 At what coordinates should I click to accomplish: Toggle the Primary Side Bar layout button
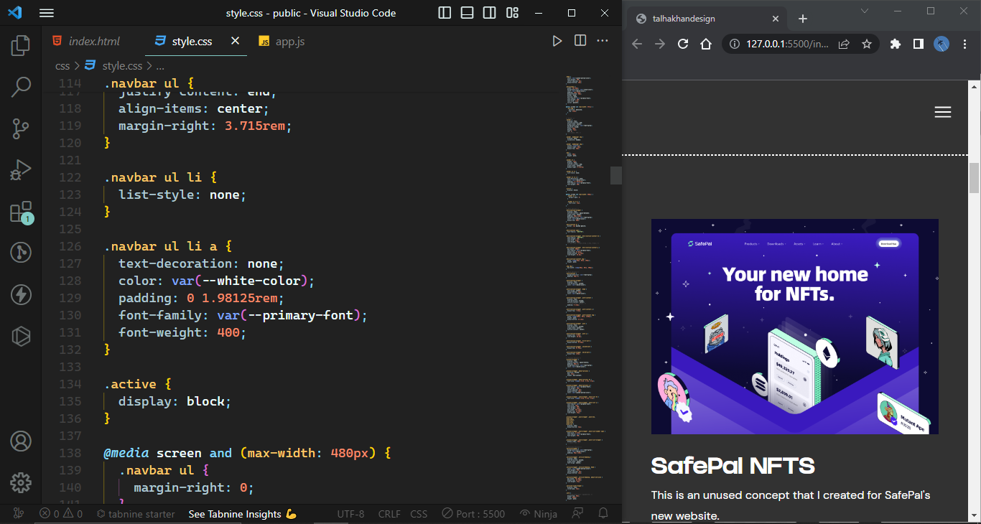(x=445, y=13)
